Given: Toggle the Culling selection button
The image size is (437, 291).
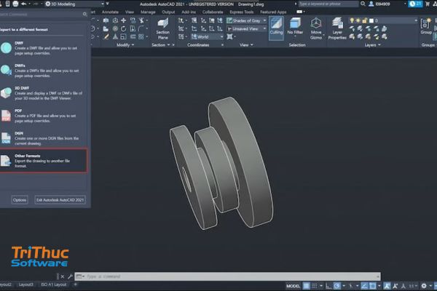Looking at the screenshot, I should (276, 28).
